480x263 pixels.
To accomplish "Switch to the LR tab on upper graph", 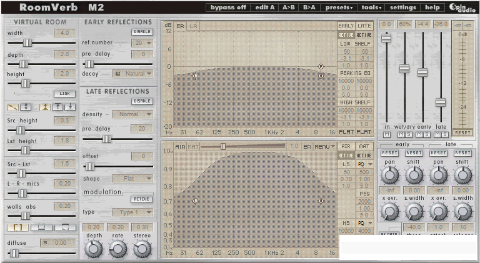I will point(193,26).
